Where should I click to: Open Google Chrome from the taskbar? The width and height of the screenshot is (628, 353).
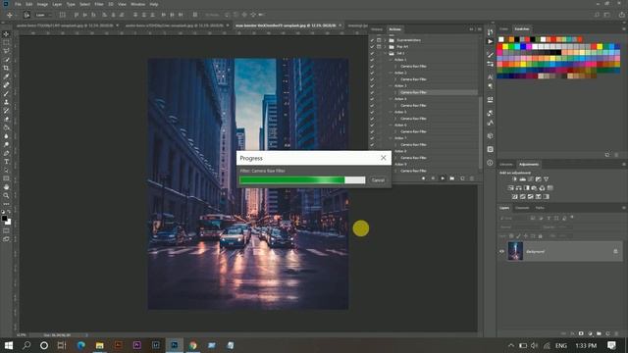pos(193,345)
